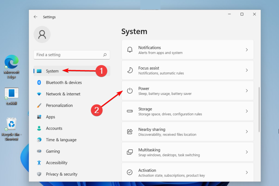The image size is (279, 186).
Task: Open Privacy & security category
Action: [61, 174]
